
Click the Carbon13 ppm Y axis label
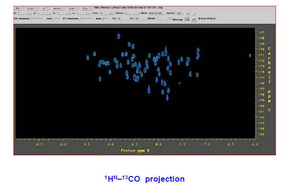(269, 79)
